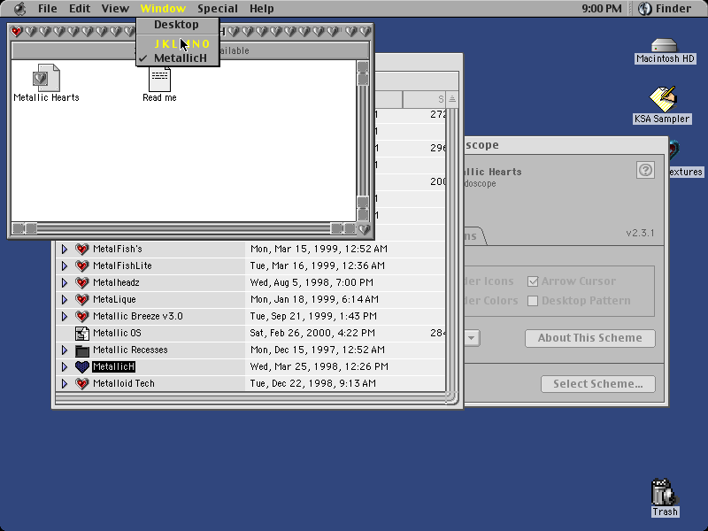Expand the Metallic Recesses disclosure triangle
Screen dimensions: 708x531
65,350
